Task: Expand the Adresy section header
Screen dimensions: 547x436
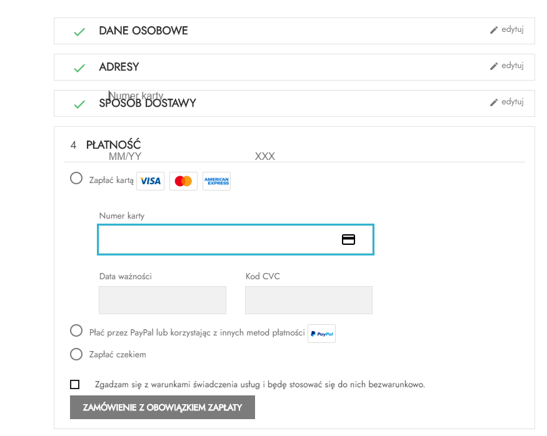Action: (119, 67)
